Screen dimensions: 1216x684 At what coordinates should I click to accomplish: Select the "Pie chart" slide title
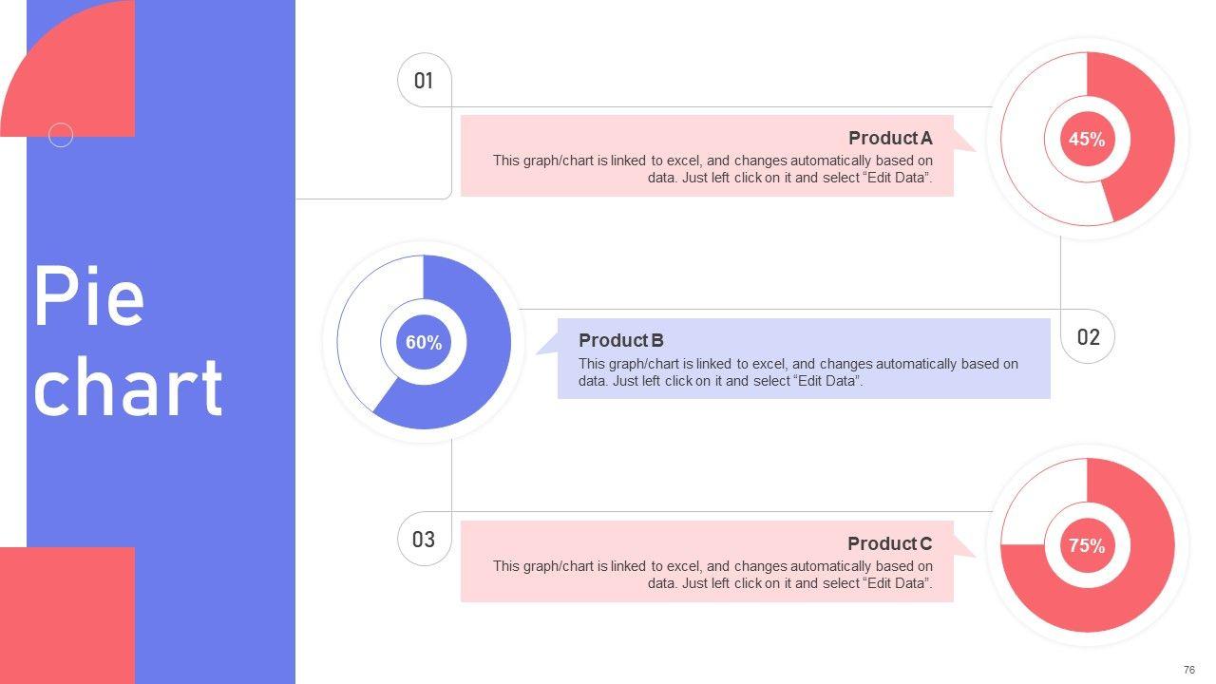click(128, 342)
